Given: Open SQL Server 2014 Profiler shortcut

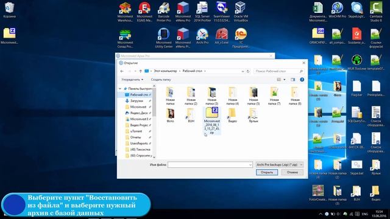Looking at the screenshot, I should (x=202, y=12).
